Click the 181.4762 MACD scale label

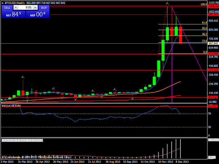(213, 140)
